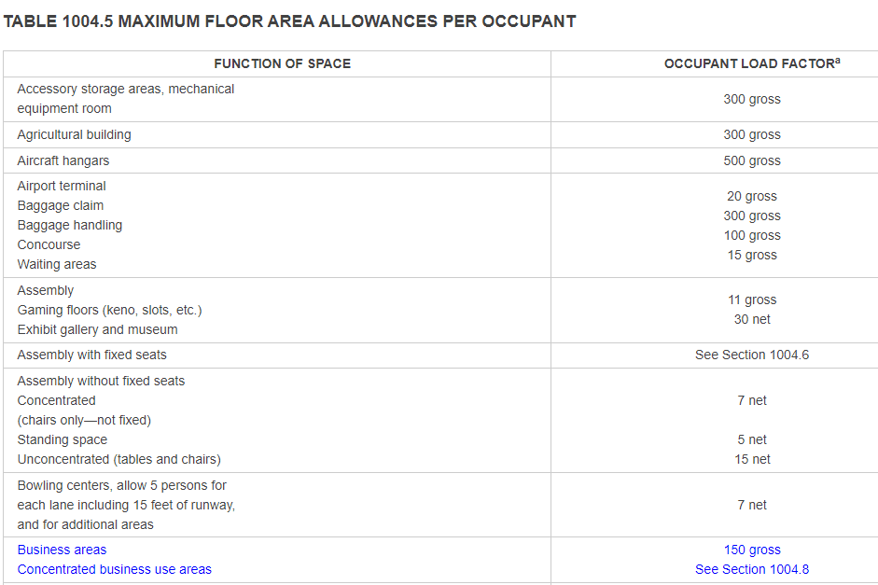Click the FUNCTION OF SPACE column header
Screen dimensions: 878x585
point(282,63)
